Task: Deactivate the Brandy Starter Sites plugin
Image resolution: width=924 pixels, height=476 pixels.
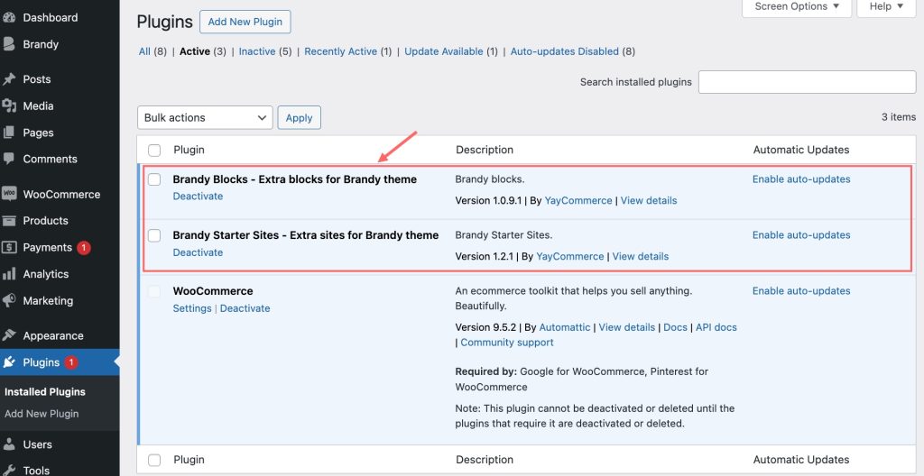Action: click(x=198, y=252)
